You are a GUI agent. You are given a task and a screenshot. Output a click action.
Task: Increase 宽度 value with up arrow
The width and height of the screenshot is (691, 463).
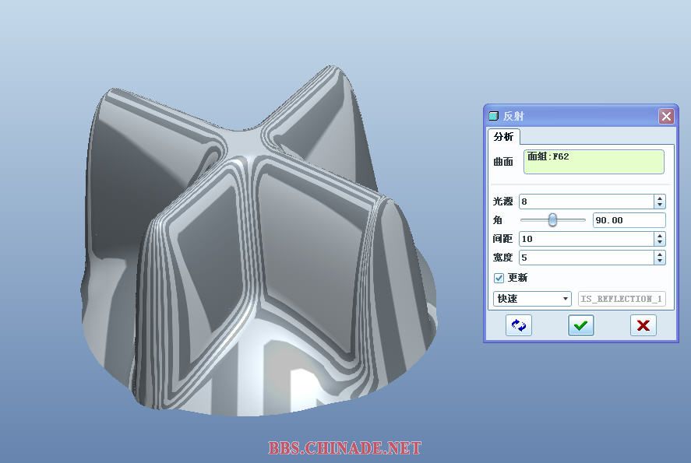pos(660,254)
